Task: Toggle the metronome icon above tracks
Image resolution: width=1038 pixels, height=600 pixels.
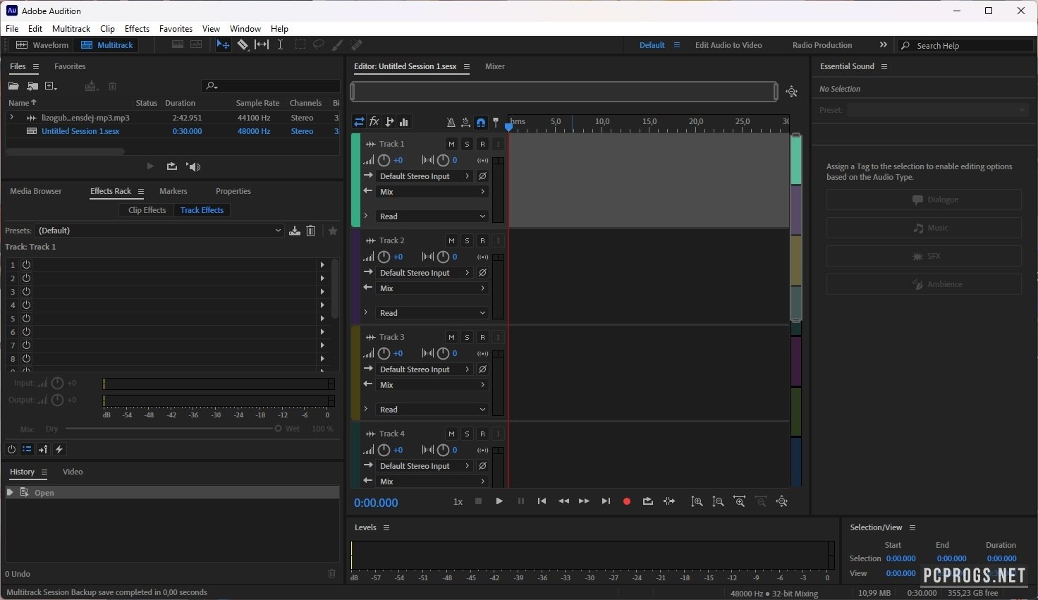Action: coord(451,122)
